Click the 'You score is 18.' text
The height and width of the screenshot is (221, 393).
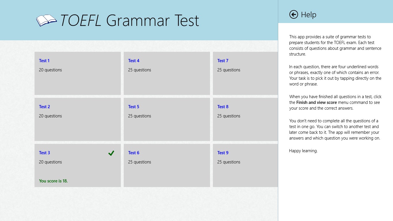coord(54,181)
